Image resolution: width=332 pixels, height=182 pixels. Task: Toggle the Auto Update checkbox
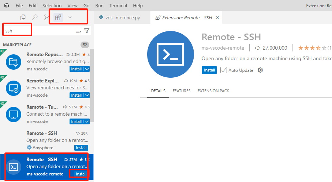pyautogui.click(x=223, y=70)
